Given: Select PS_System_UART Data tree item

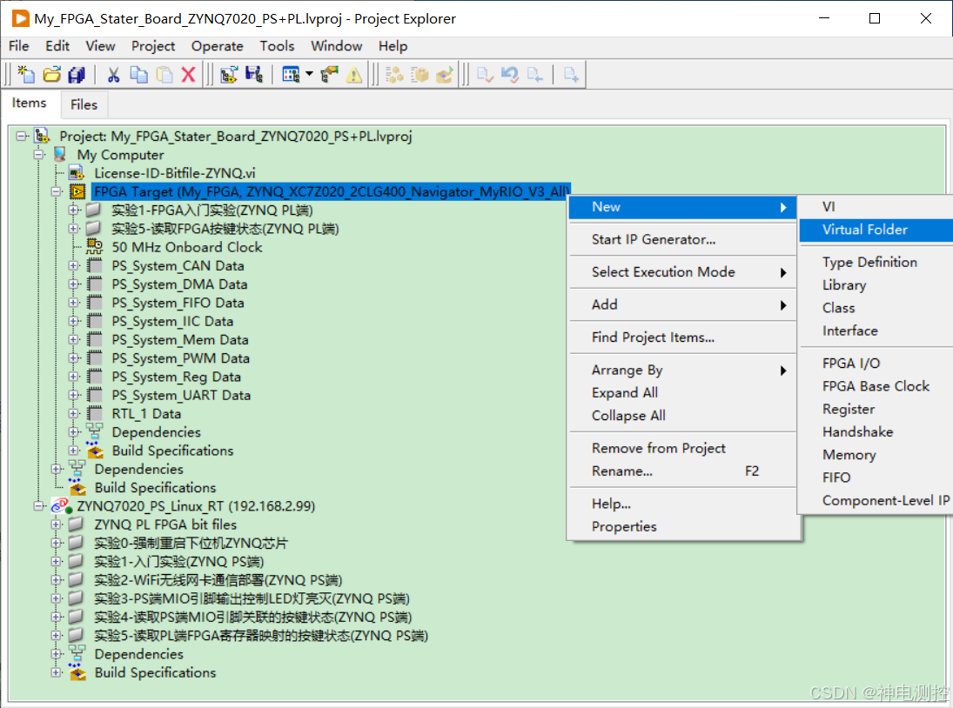Looking at the screenshot, I should (x=181, y=395).
